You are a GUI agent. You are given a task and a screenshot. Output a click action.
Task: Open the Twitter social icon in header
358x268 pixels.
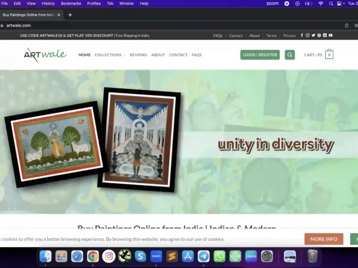point(313,35)
